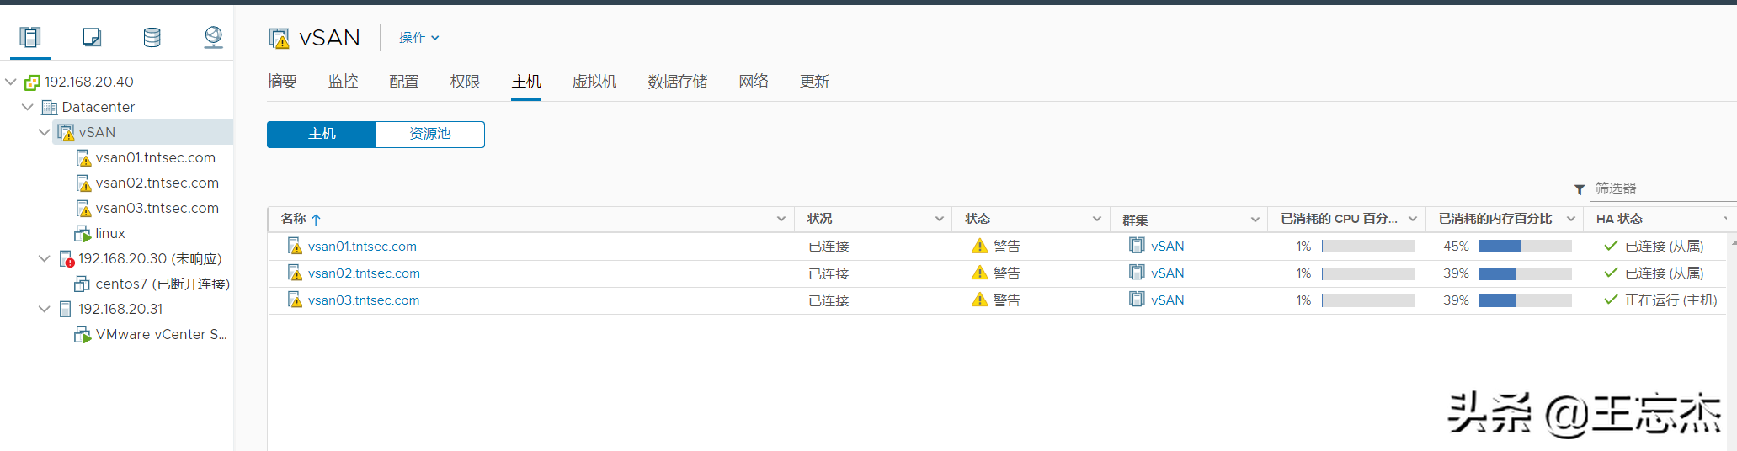Collapse the 192.168.20.31 host node
This screenshot has width=1737, height=451.
(x=44, y=309)
